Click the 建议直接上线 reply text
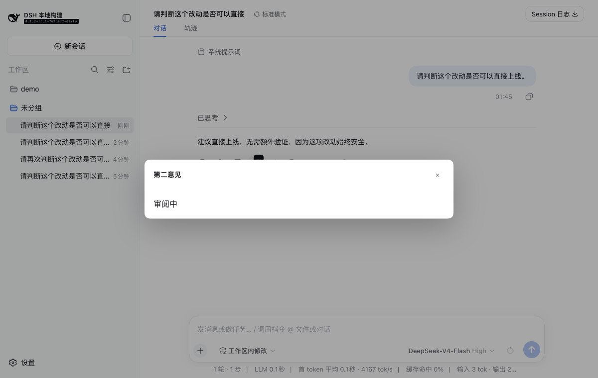Screen dimensions: 598x378 284,142
